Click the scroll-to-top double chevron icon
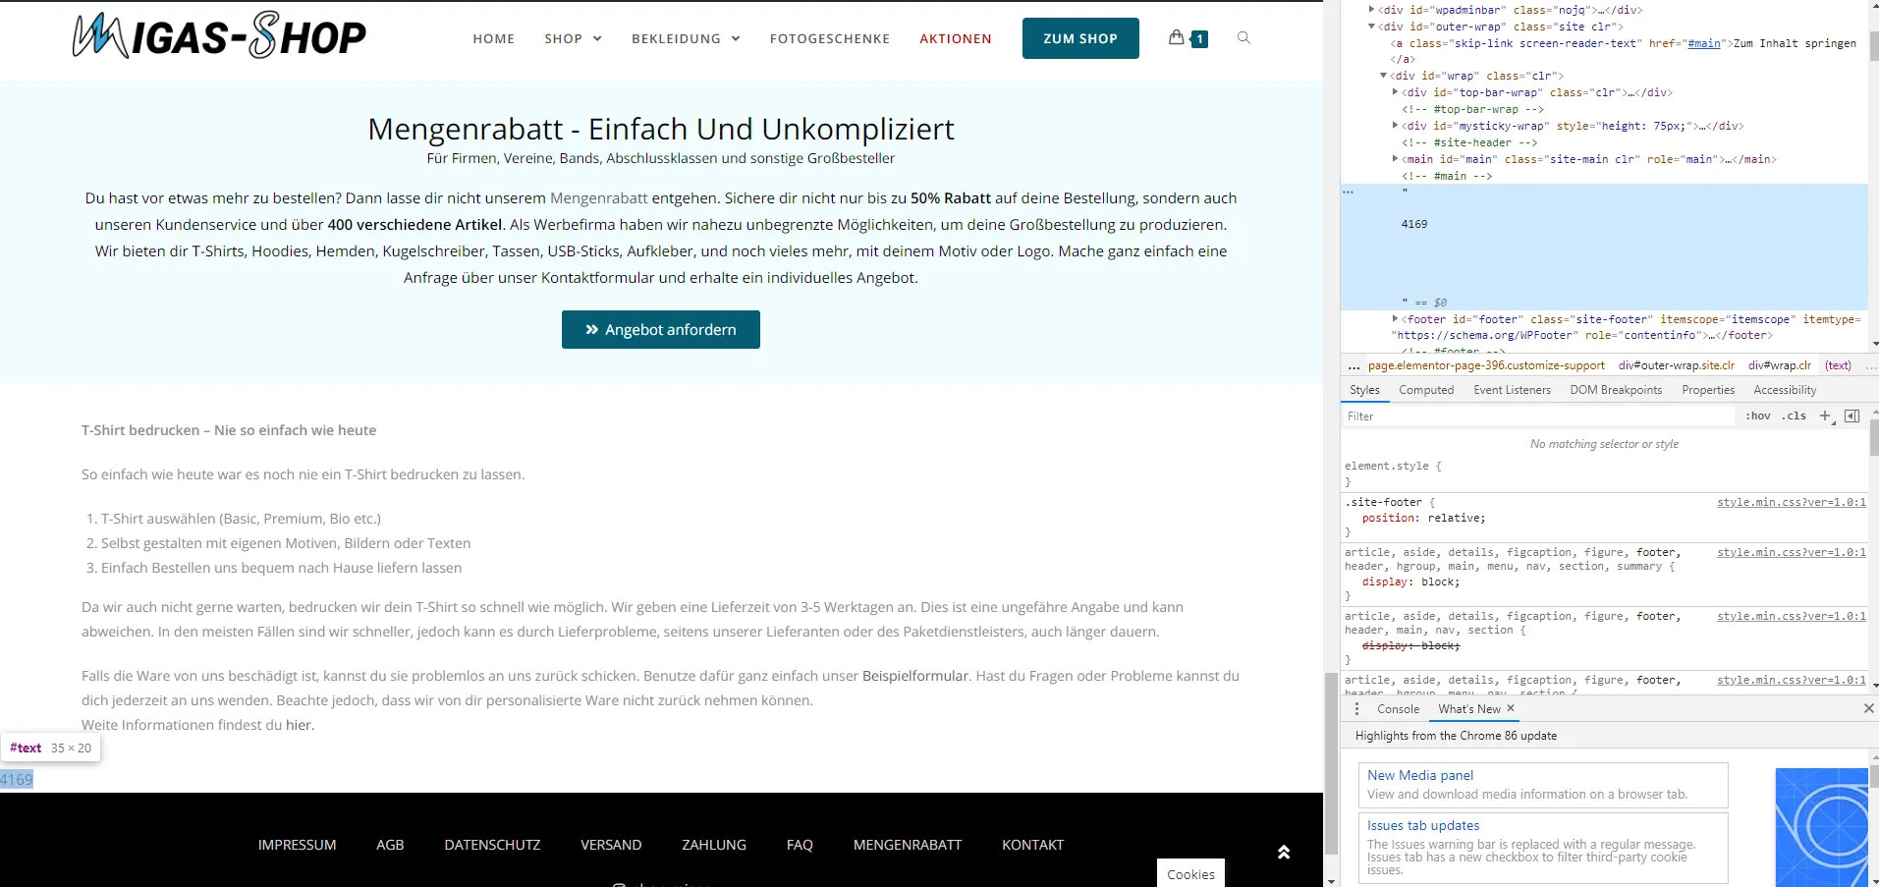Viewport: 1879px width, 887px height. click(1283, 853)
